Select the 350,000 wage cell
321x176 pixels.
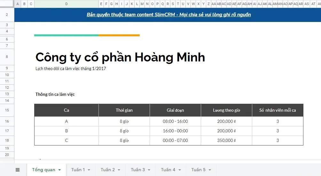[x=227, y=140]
